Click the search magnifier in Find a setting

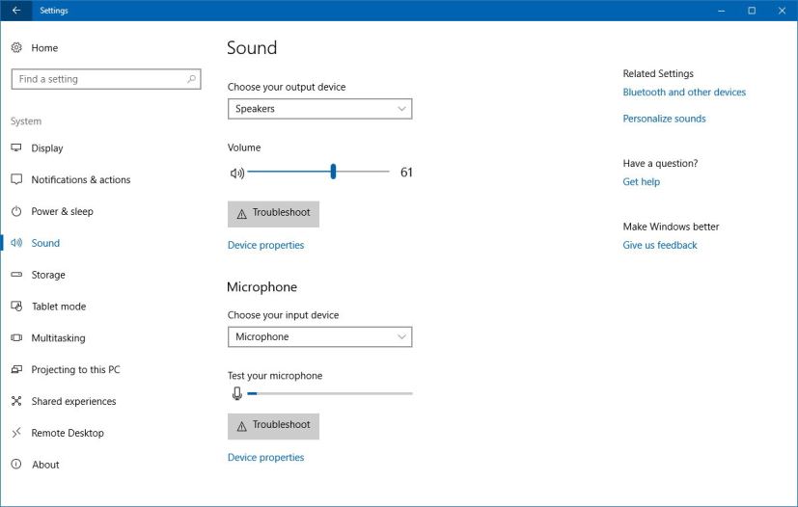[191, 79]
